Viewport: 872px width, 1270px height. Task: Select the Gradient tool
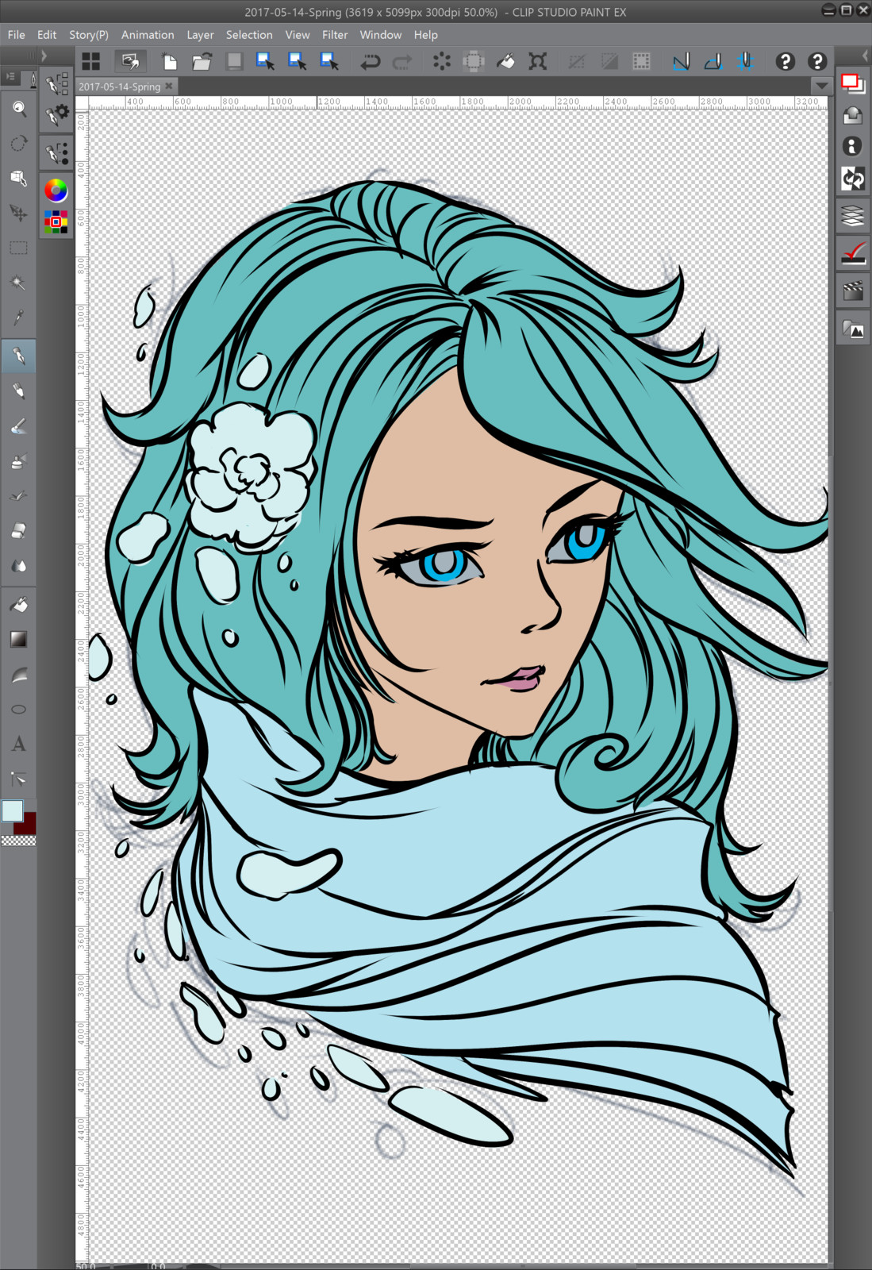[18, 640]
